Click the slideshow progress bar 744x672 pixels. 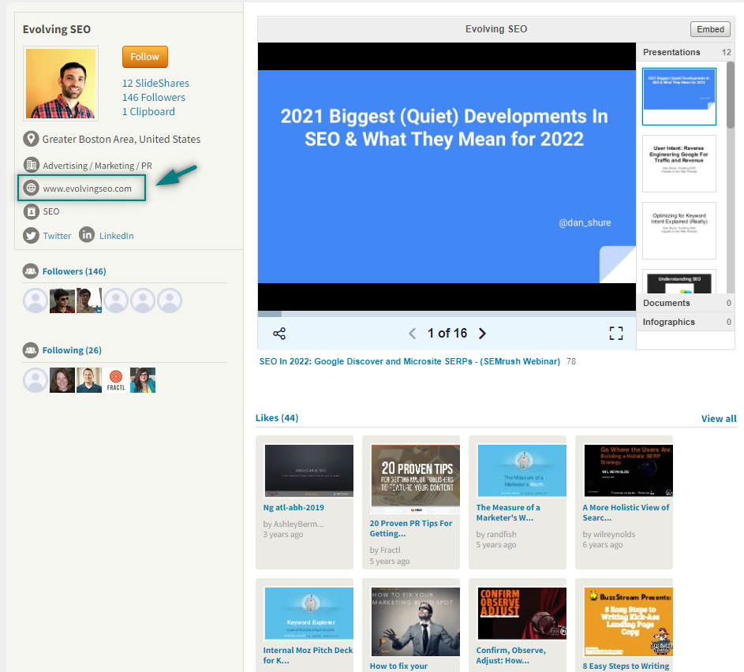coord(447,314)
